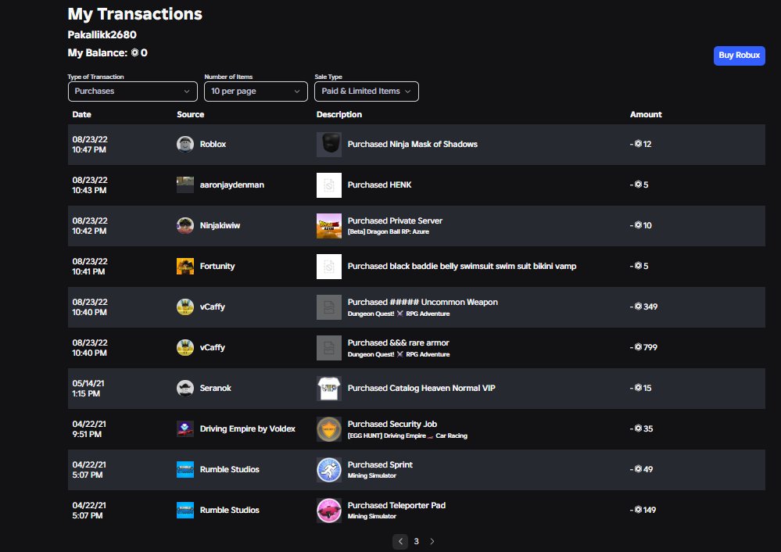Click current page number 3
Viewport: 781px width, 552px height.
[x=417, y=542]
